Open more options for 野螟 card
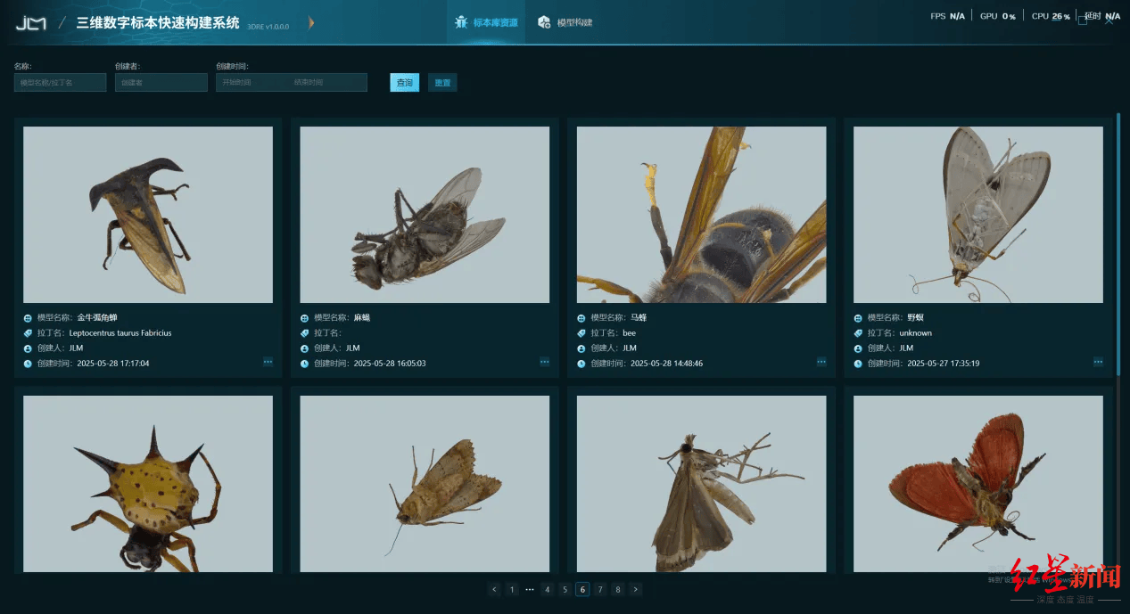Screen dimensions: 1130x614 tap(1098, 362)
